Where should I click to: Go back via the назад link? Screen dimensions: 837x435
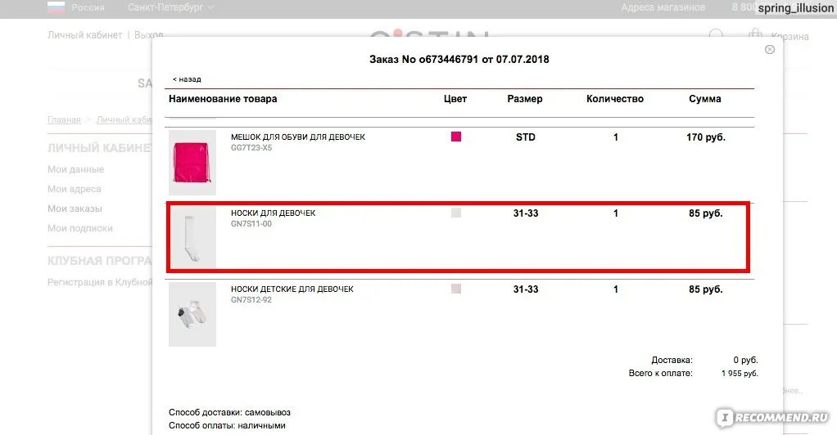(187, 78)
